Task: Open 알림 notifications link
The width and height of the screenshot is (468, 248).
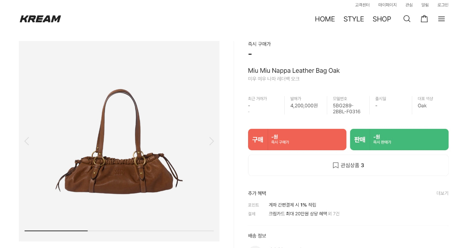Action: point(425,5)
